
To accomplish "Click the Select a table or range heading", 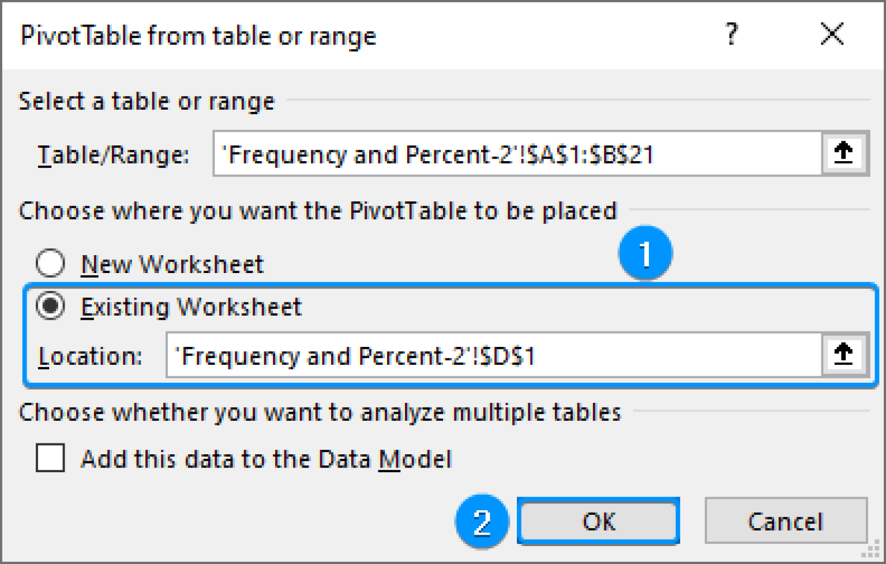I will 147,100.
